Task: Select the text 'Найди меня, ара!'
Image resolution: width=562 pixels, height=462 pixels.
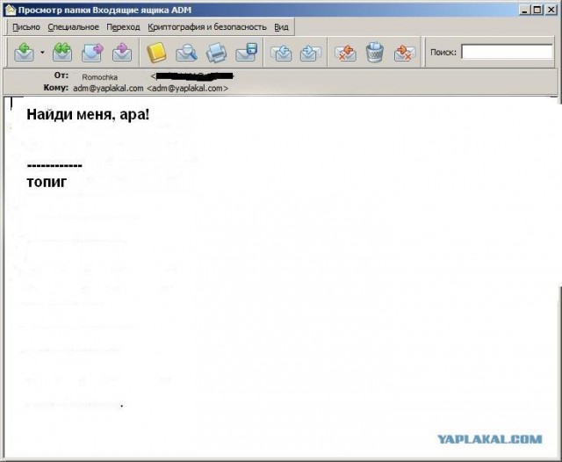Action: (x=88, y=115)
